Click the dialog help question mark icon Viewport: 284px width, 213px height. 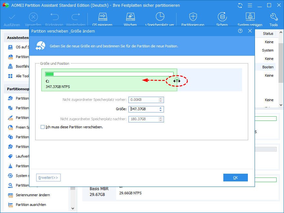[x=240, y=31]
